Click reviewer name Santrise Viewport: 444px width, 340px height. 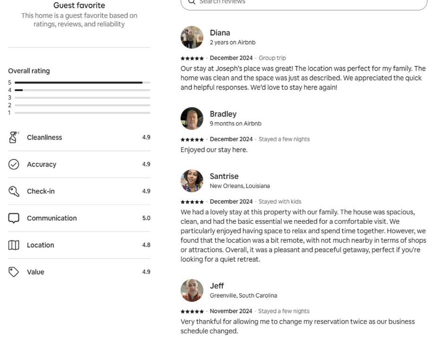[224, 176]
